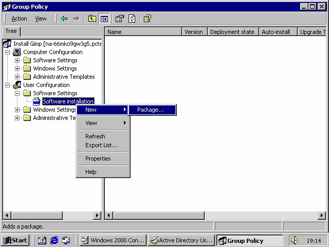Click the Back arrow toolbar icon
329x247 pixels.
click(x=64, y=19)
